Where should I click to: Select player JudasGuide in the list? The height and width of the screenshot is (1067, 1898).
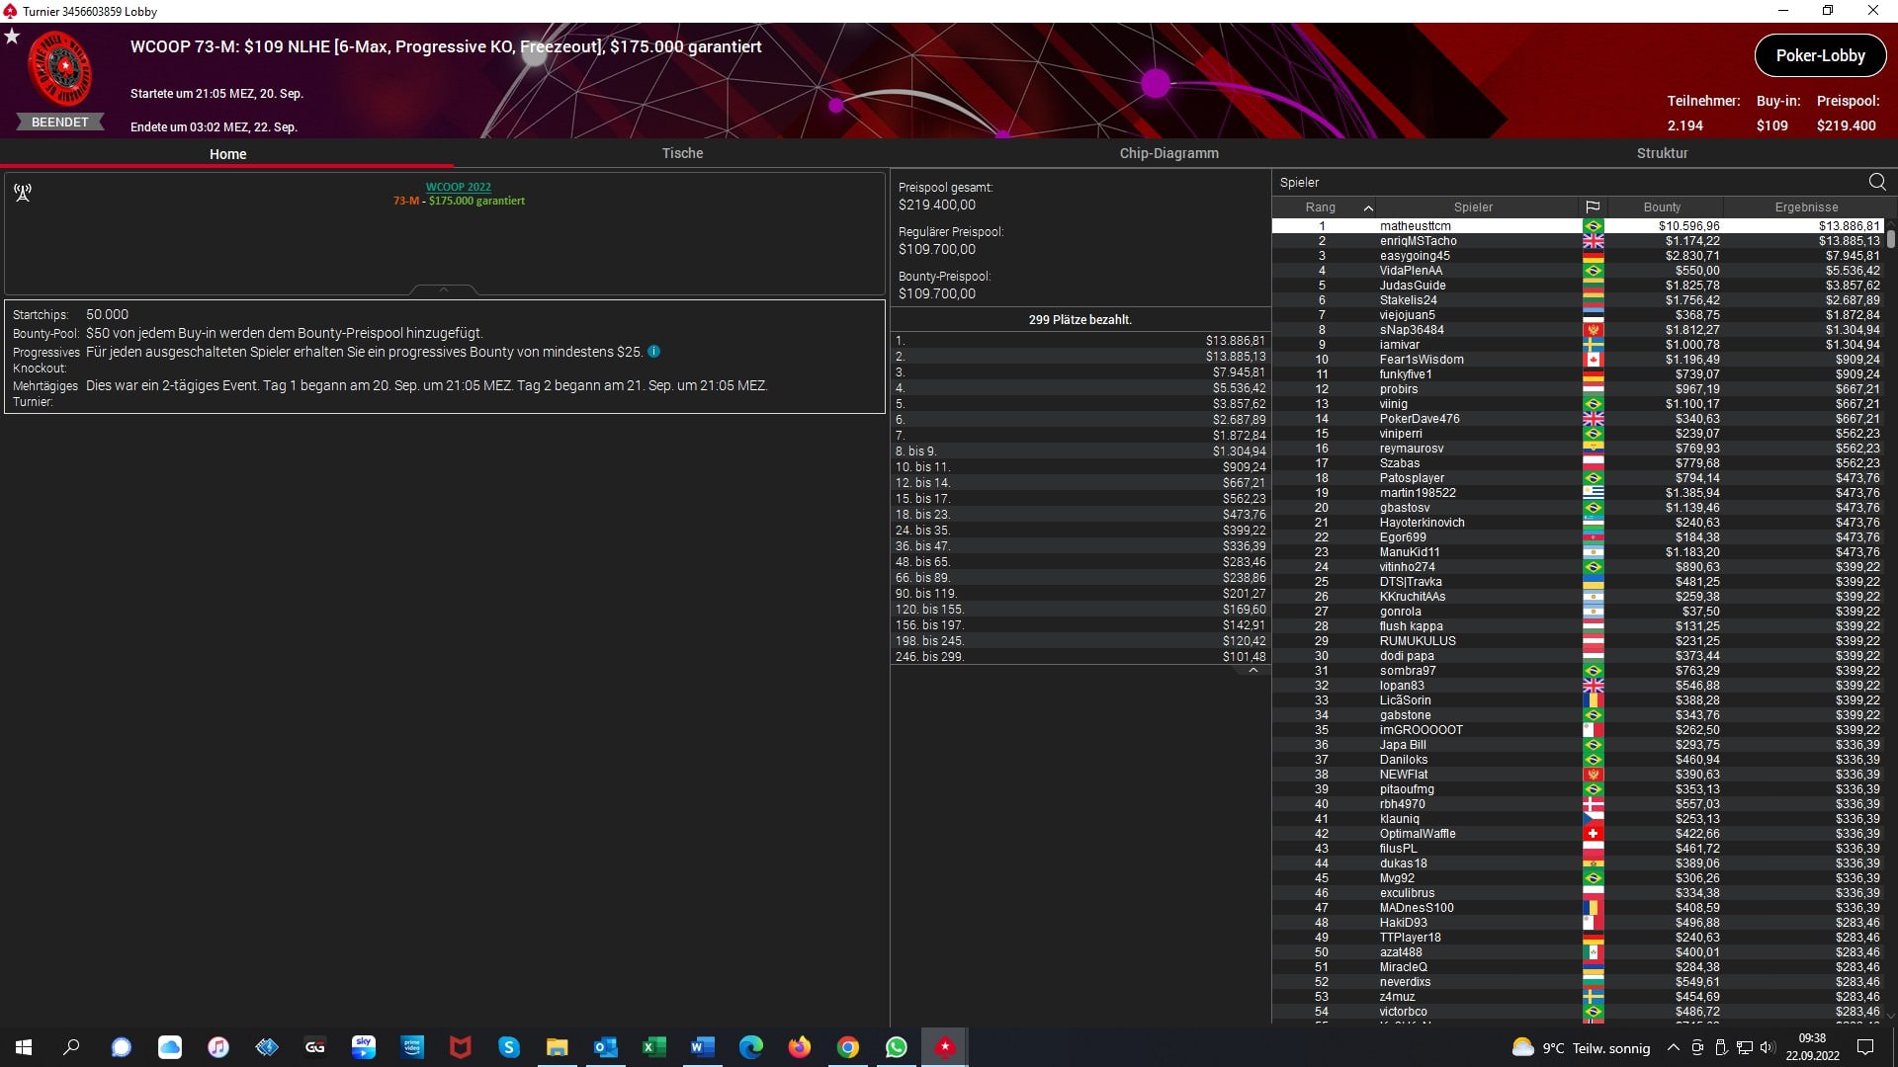tap(1578, 286)
